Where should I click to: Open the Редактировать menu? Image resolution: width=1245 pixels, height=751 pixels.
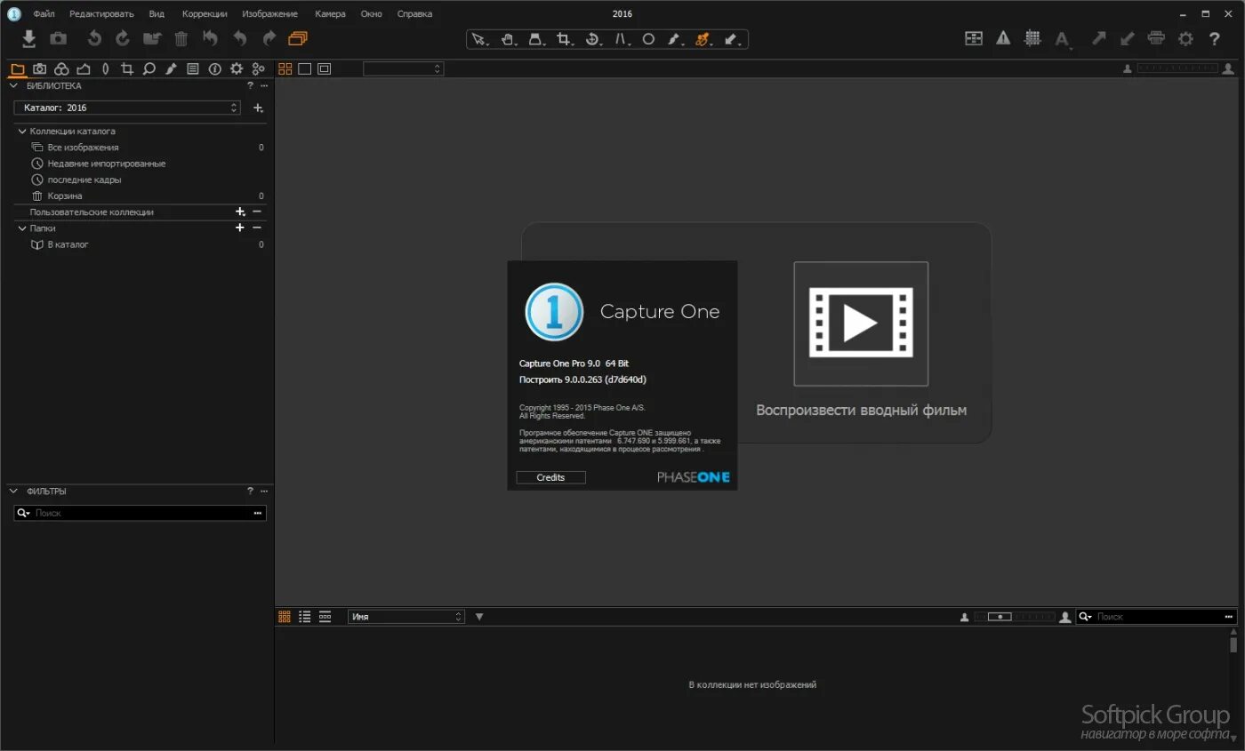[101, 14]
